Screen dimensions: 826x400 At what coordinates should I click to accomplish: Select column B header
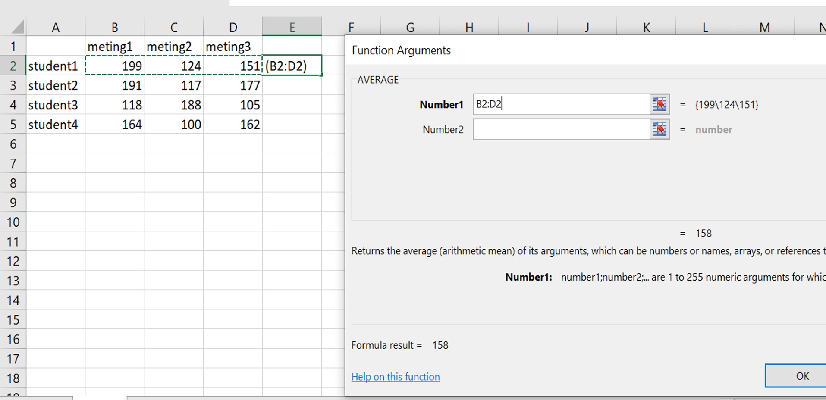[115, 28]
